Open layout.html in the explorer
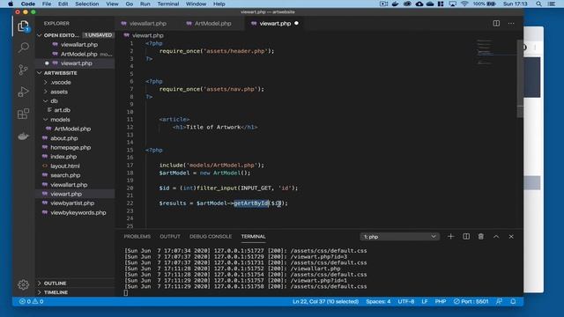The image size is (564, 317). (x=75, y=166)
